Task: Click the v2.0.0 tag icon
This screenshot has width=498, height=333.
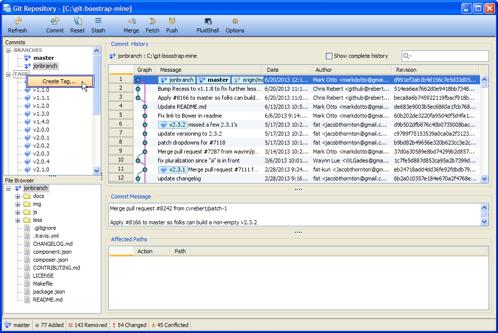Action: pyautogui.click(x=27, y=130)
